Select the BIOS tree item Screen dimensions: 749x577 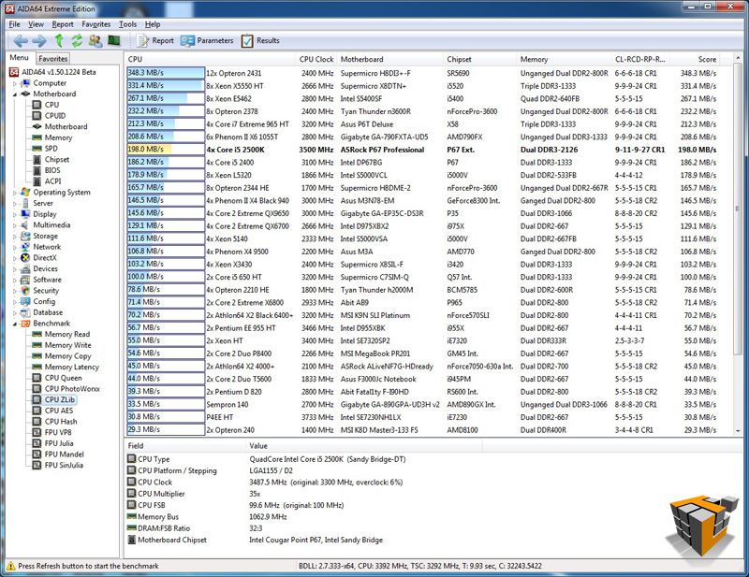point(52,170)
